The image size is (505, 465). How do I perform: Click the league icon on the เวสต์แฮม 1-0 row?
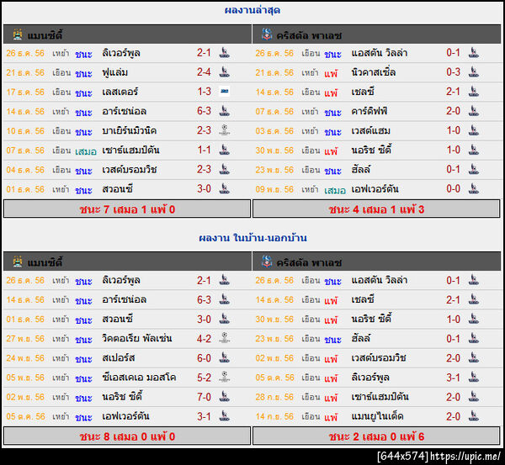pos(473,130)
